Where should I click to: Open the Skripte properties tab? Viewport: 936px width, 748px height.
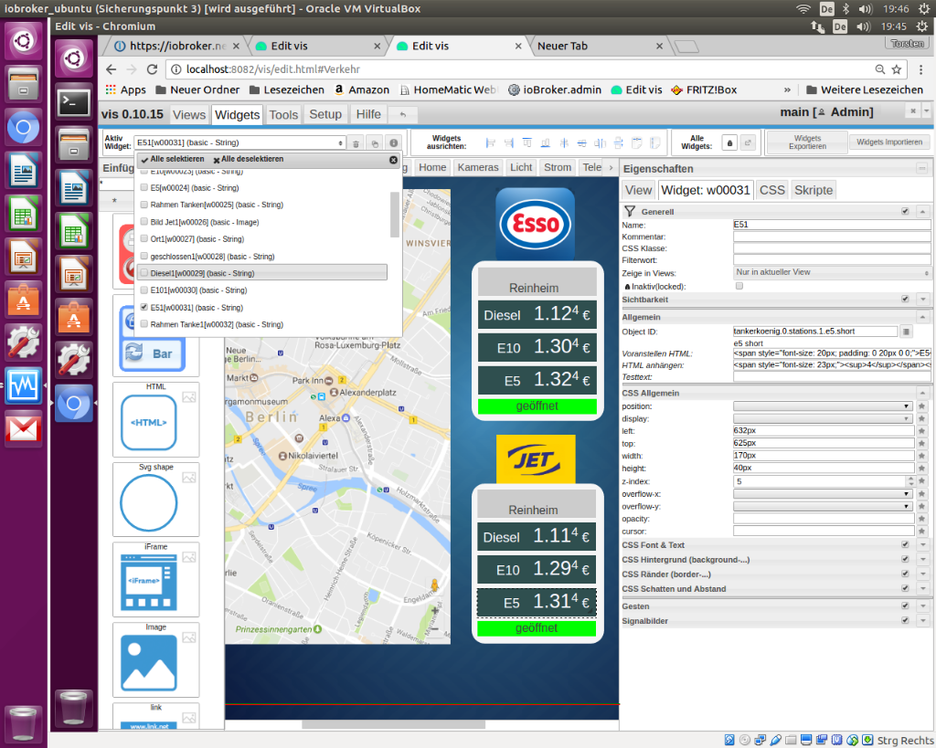pyautogui.click(x=813, y=190)
